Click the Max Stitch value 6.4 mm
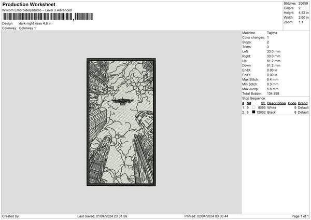The height and width of the screenshot is (220, 311). 273,79
